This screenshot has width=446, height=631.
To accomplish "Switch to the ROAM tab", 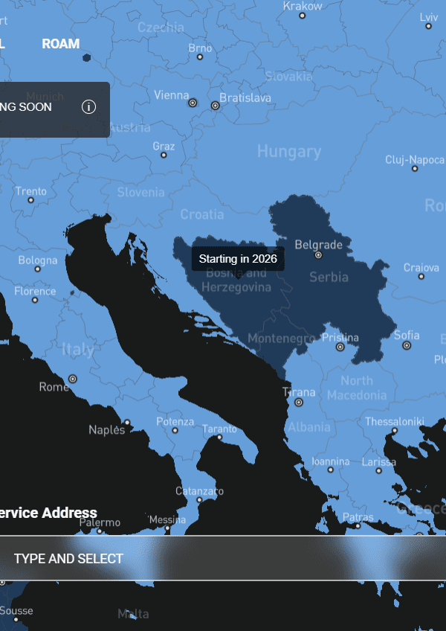I will (x=60, y=44).
